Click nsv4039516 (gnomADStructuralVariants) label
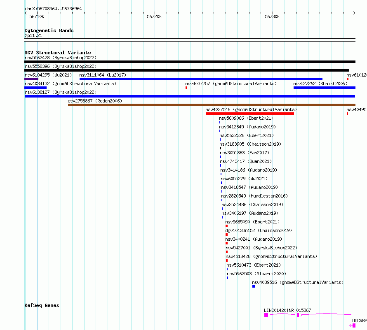Viewport: 367px width, 330px height. tap(298, 282)
